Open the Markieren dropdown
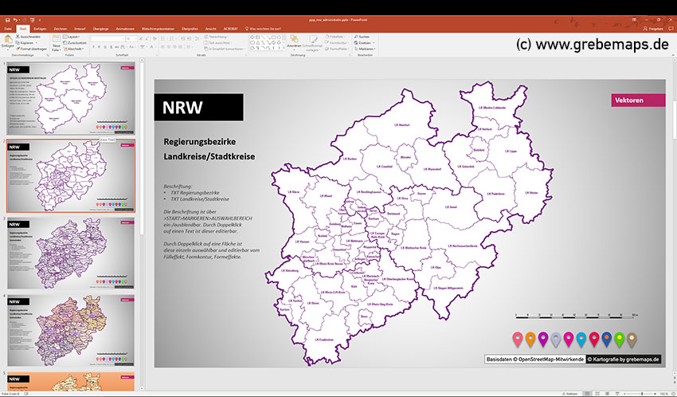Screen dimensions: 677x397 pyautogui.click(x=366, y=49)
